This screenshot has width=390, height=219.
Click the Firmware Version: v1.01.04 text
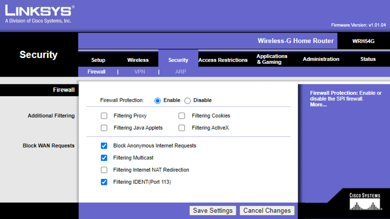tap(358, 25)
